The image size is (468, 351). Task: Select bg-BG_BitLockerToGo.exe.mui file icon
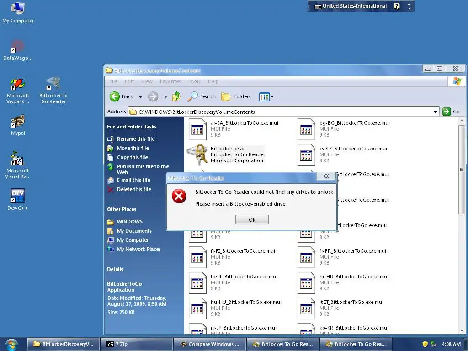pos(306,129)
